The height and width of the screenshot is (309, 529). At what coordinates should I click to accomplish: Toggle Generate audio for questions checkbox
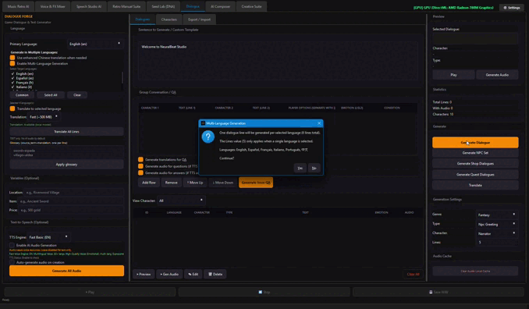[140, 166]
